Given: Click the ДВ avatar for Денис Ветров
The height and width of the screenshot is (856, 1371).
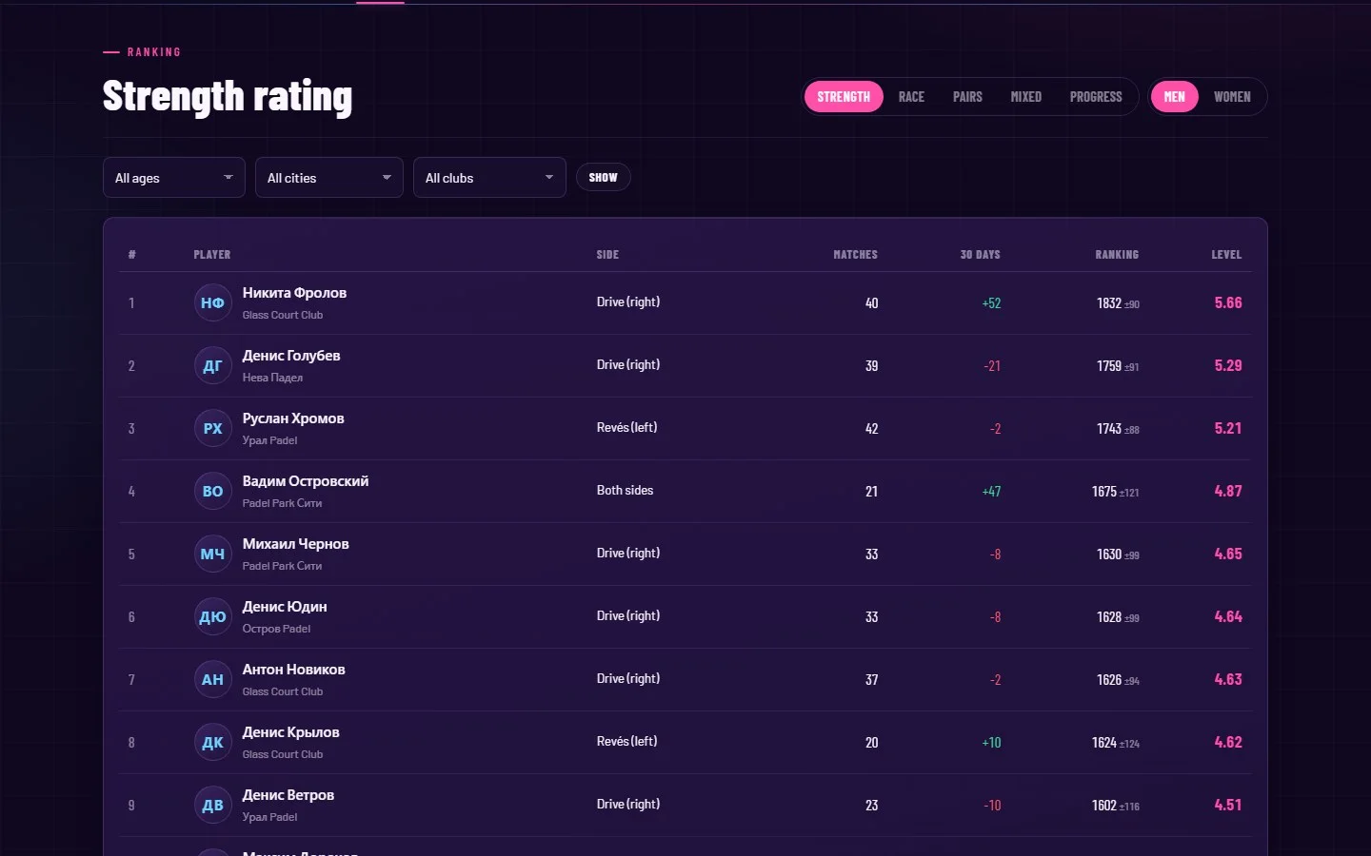Looking at the screenshot, I should coord(213,806).
